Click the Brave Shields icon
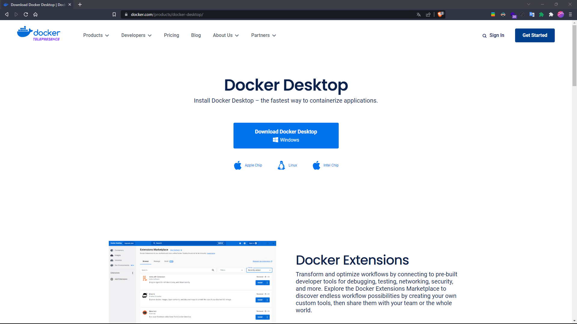Image resolution: width=577 pixels, height=324 pixels. tap(440, 14)
